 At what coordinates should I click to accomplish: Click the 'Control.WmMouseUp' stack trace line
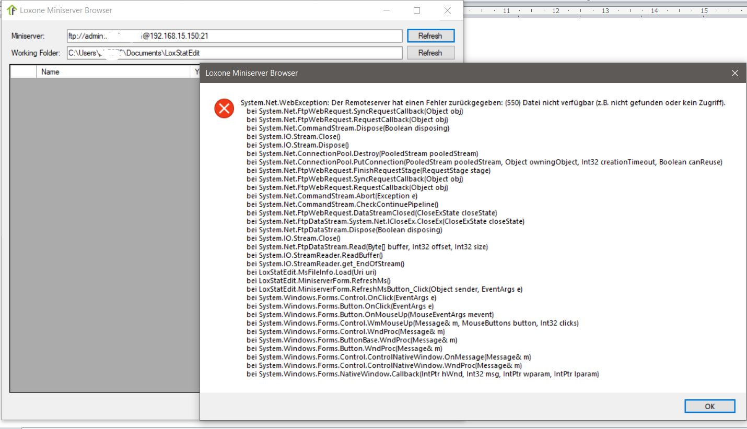413,323
